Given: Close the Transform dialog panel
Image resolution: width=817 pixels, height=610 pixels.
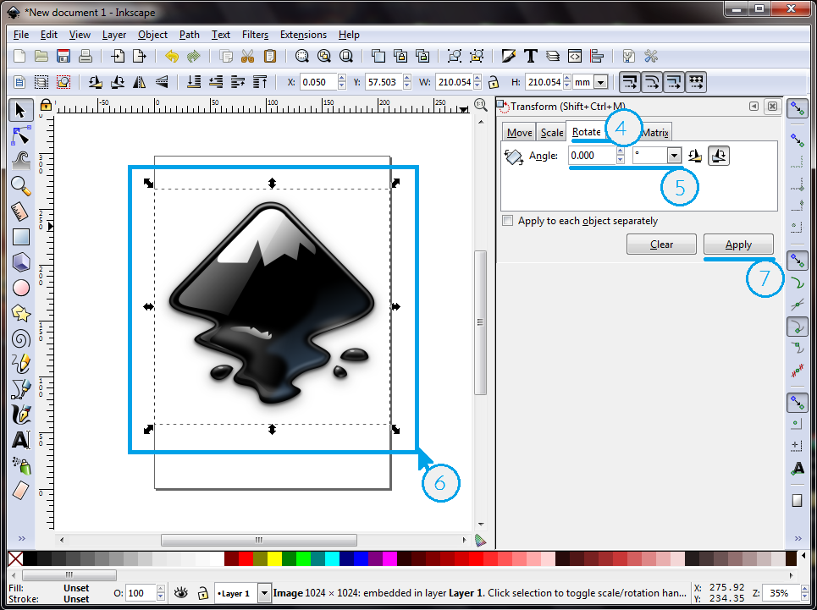Looking at the screenshot, I should [772, 106].
